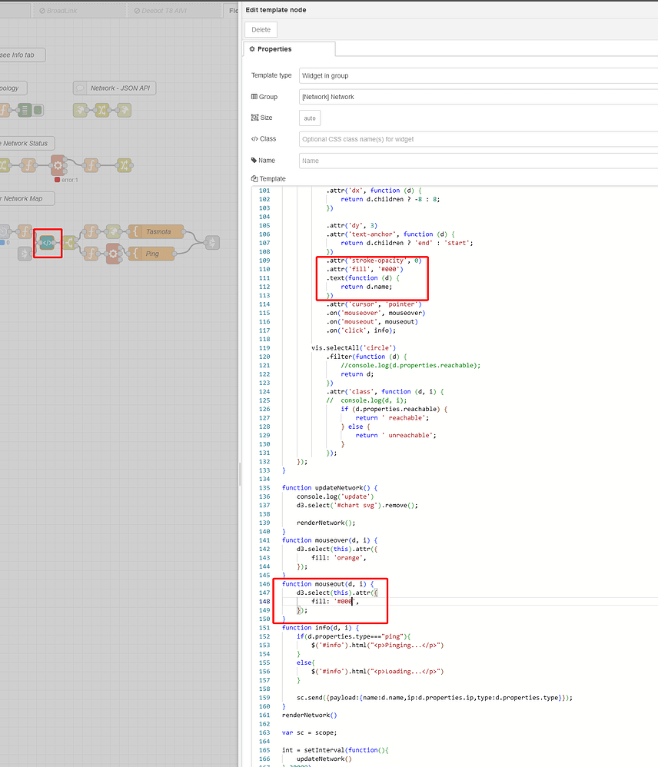This screenshot has width=658, height=767.
Task: Select the http request node before Tasmota
Action: click(113, 231)
